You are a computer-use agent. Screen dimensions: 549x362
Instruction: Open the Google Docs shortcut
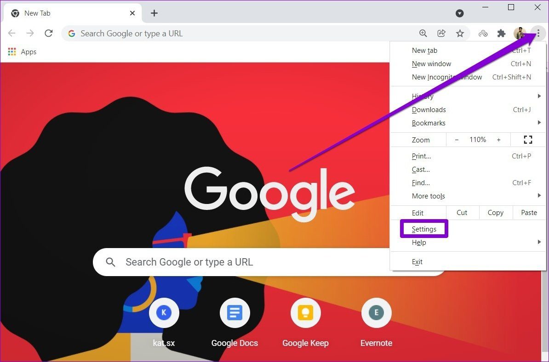click(234, 323)
